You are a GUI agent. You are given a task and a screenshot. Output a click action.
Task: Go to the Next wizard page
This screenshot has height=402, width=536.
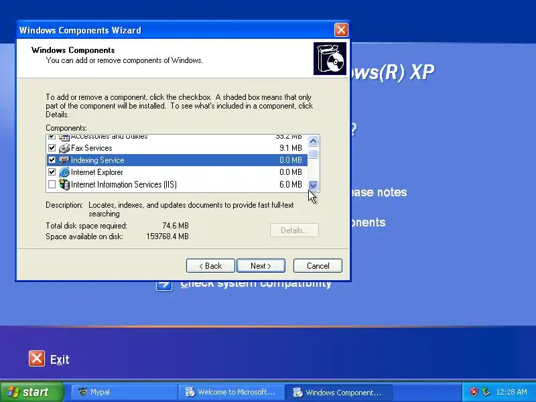(x=261, y=265)
